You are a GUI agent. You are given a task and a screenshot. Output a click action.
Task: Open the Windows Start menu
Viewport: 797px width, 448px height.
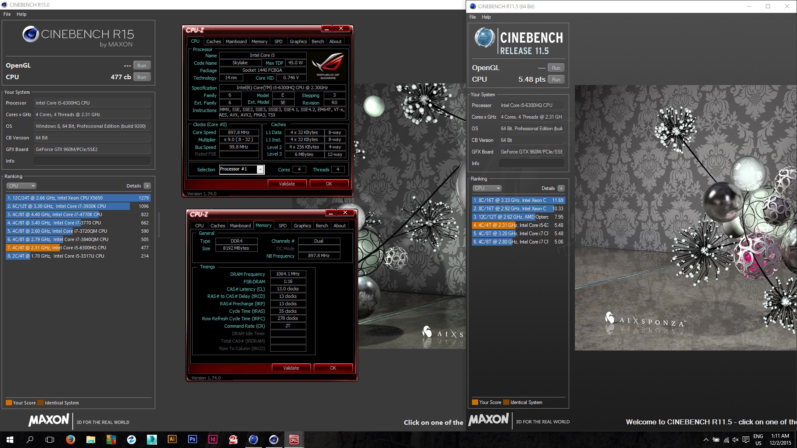[10, 440]
